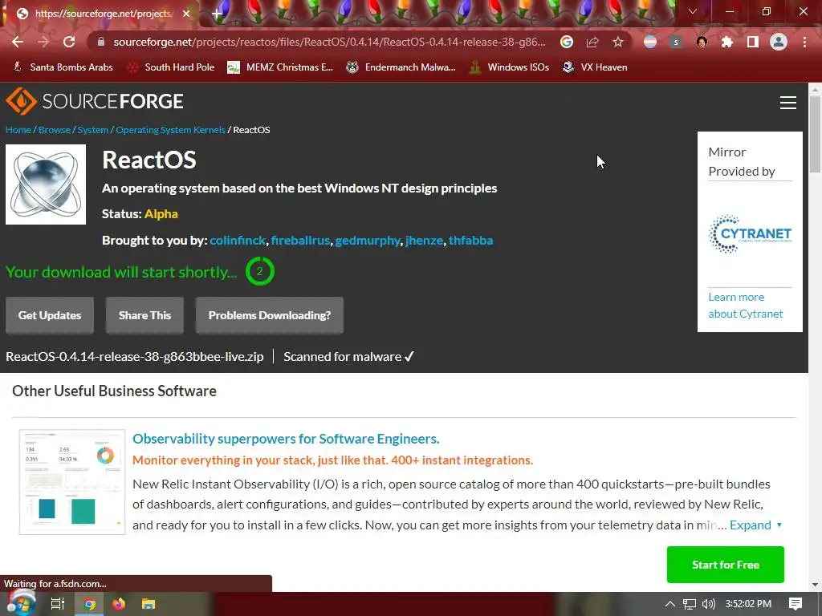The width and height of the screenshot is (822, 616).
Task: Open the volume tray icon
Action: [709, 604]
